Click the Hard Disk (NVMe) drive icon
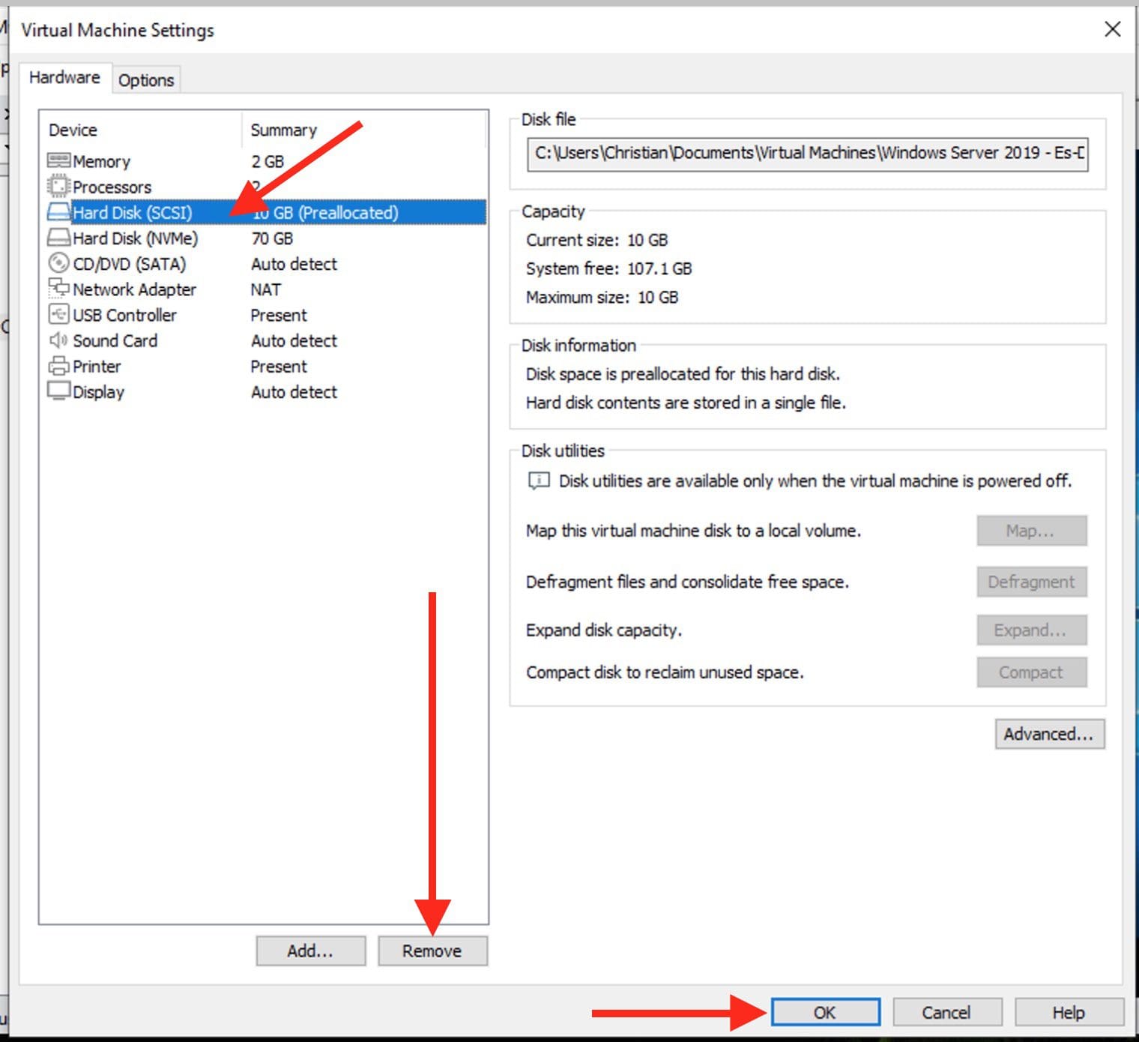1139x1042 pixels. coord(58,238)
